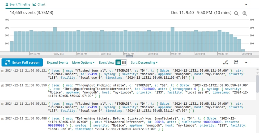
Task: Open the share/export icon
Action: pos(236,62)
